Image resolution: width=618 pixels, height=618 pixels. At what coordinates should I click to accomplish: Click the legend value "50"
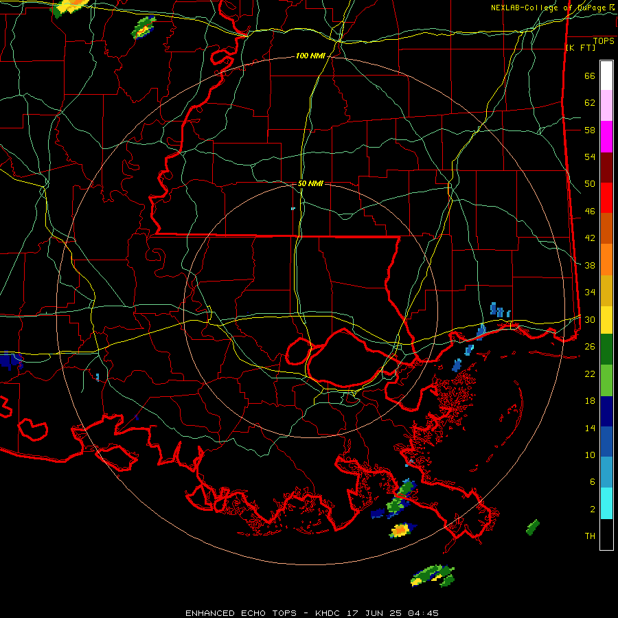pos(590,184)
